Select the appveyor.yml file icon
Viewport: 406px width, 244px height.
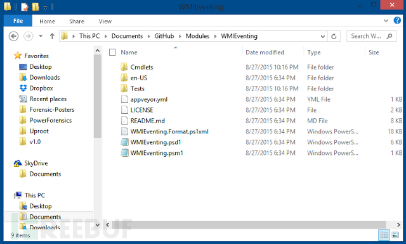124,99
